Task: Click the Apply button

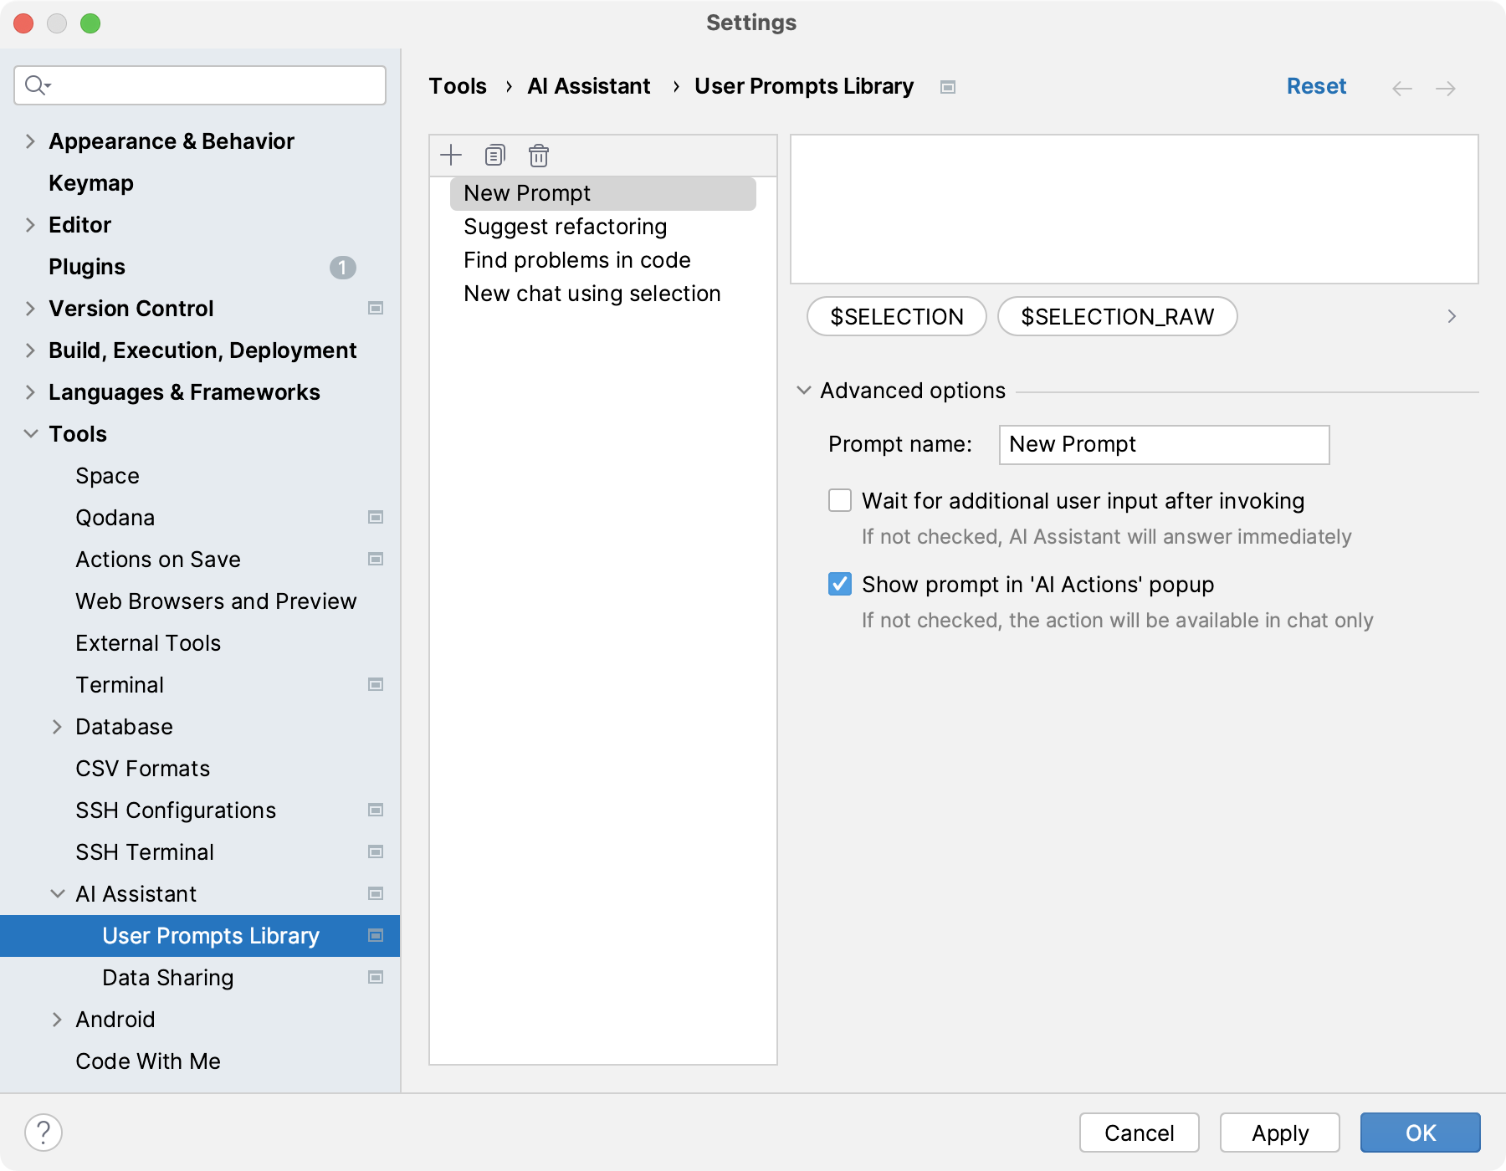Action: click(1279, 1133)
